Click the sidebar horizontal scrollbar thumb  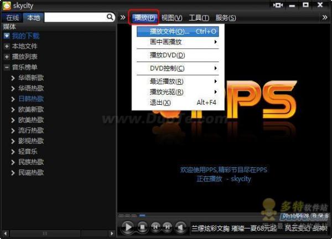[x=45, y=233]
